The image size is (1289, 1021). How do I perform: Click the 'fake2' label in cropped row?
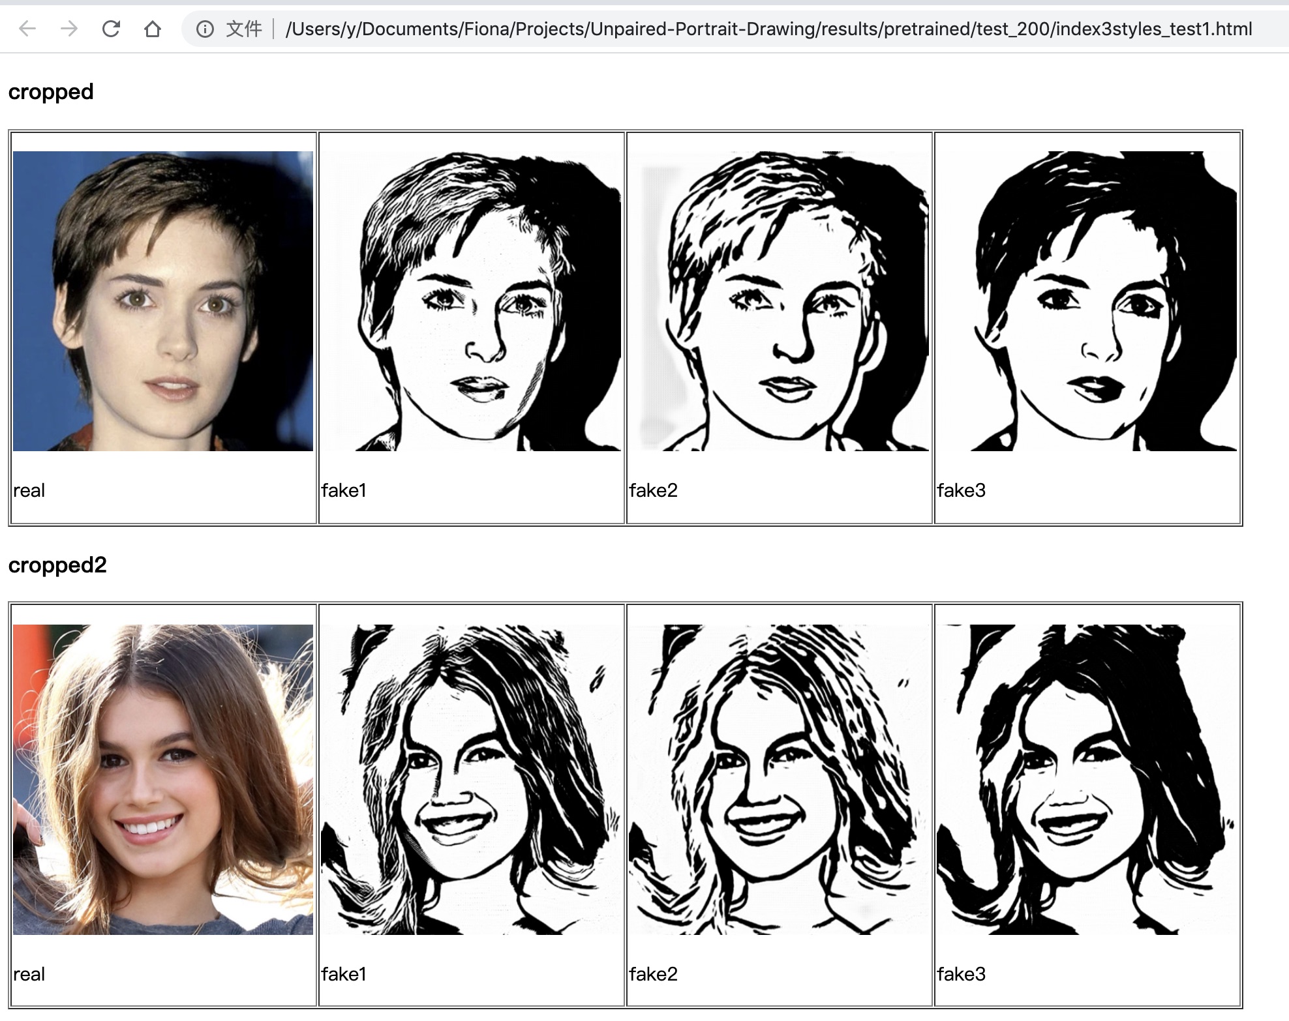pyautogui.click(x=654, y=490)
